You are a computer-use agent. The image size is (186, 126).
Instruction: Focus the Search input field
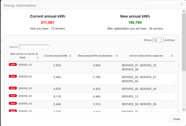[34, 47]
